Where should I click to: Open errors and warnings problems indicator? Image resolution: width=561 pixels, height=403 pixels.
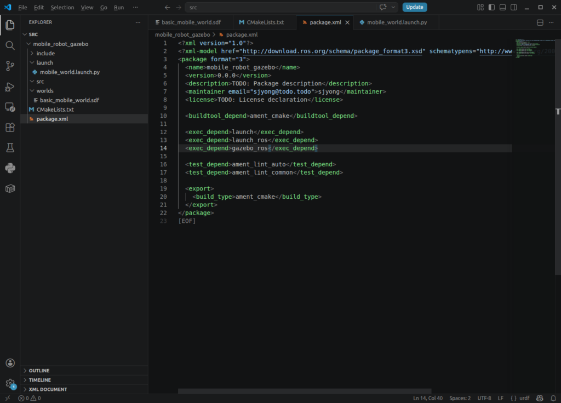pyautogui.click(x=30, y=398)
